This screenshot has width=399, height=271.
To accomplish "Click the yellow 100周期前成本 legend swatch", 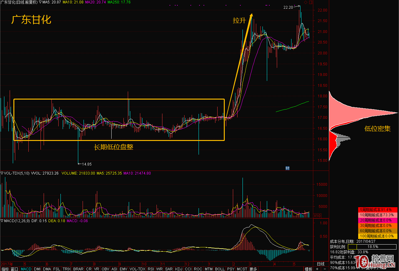I will (x=378, y=236).
